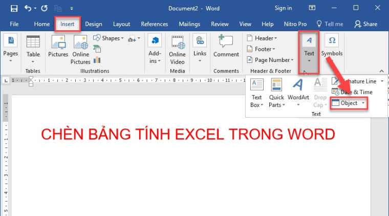The width and height of the screenshot is (389, 216).
Task: Expand the Pages group button
Action: point(10,48)
